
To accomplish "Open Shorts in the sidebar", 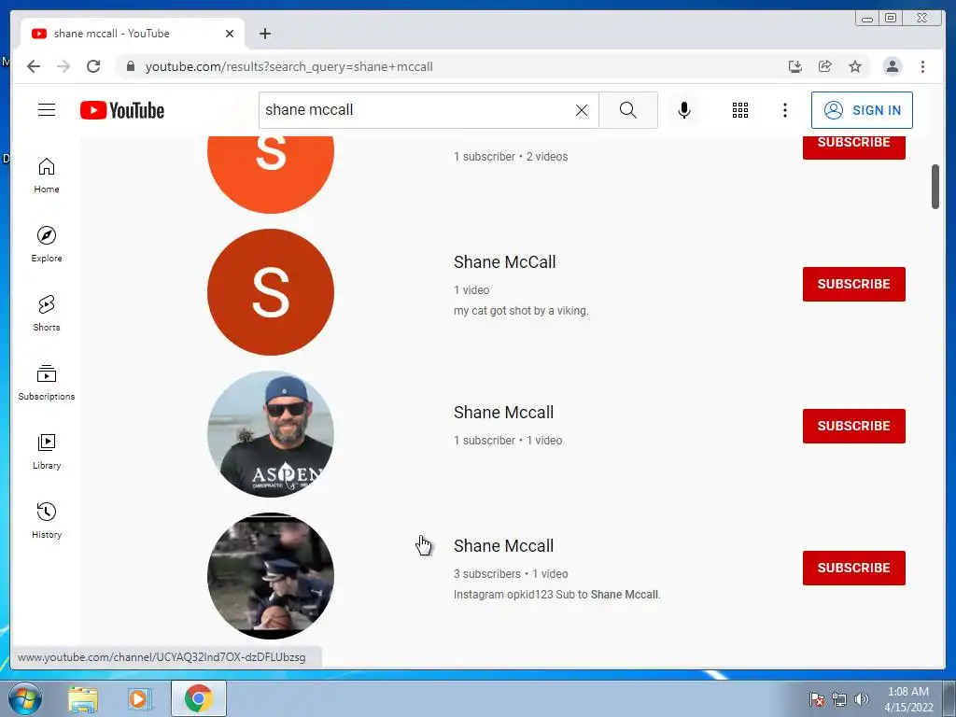I will pyautogui.click(x=47, y=314).
